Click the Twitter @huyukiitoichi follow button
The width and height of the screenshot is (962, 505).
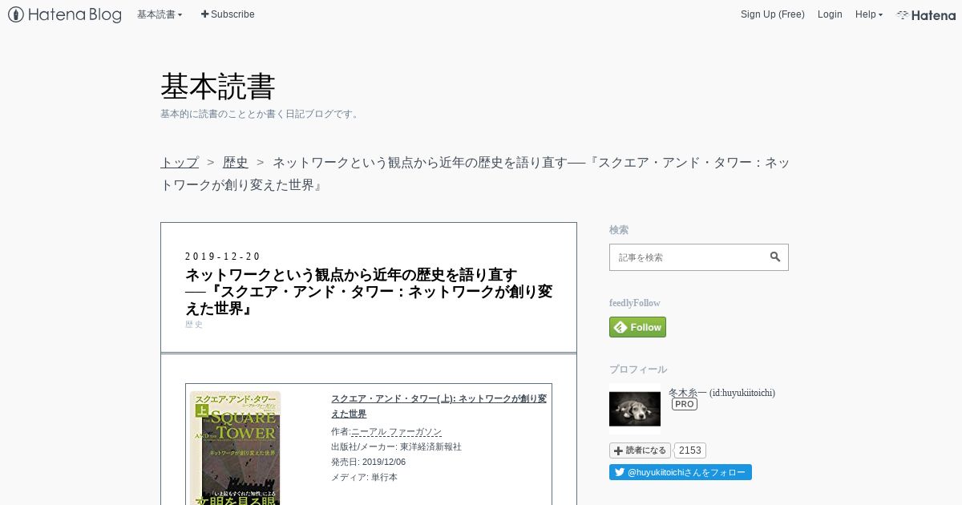(681, 472)
